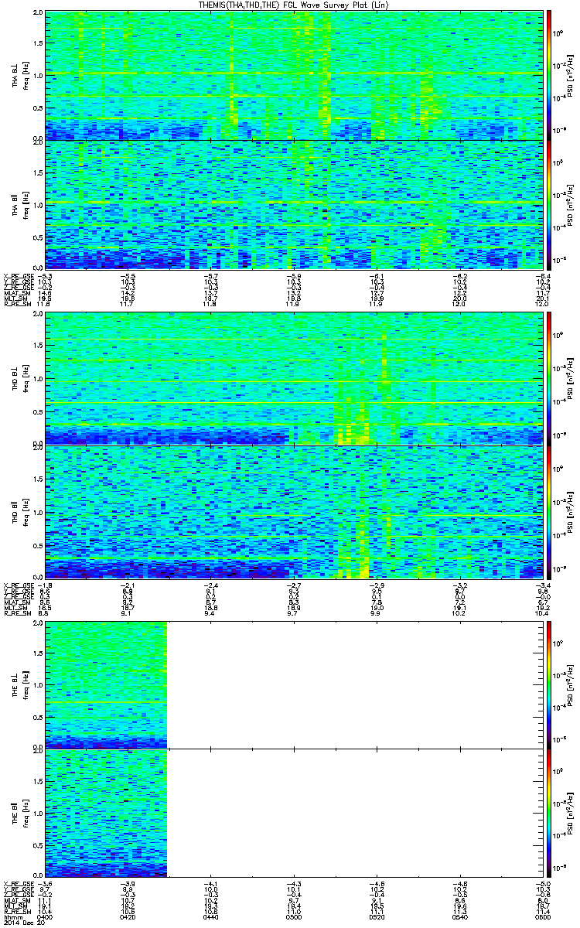Screen dimensions: 580x928
Task: Click the 'THE B⊥ freq [Hz]' axis label
Action: click(19, 684)
